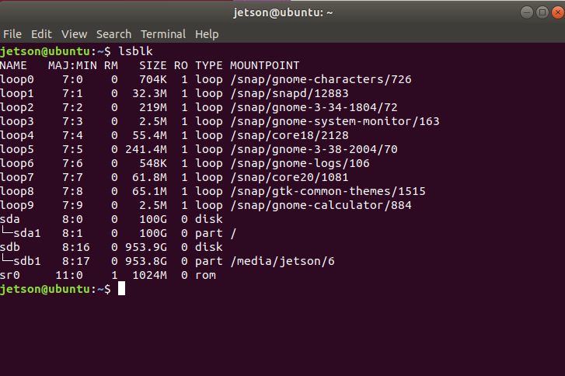The height and width of the screenshot is (376, 565).
Task: Maximize the terminal window
Action: coord(542,12)
